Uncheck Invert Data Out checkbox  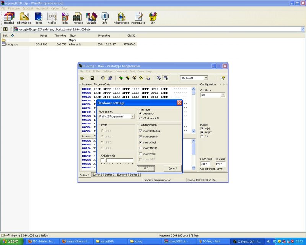tap(140, 131)
